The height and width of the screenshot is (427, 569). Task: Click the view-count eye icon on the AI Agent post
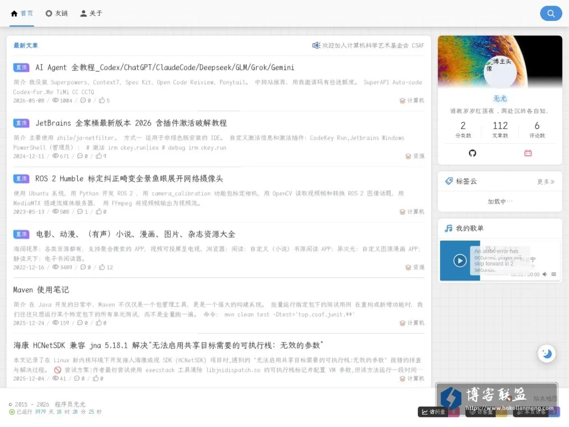coord(55,101)
